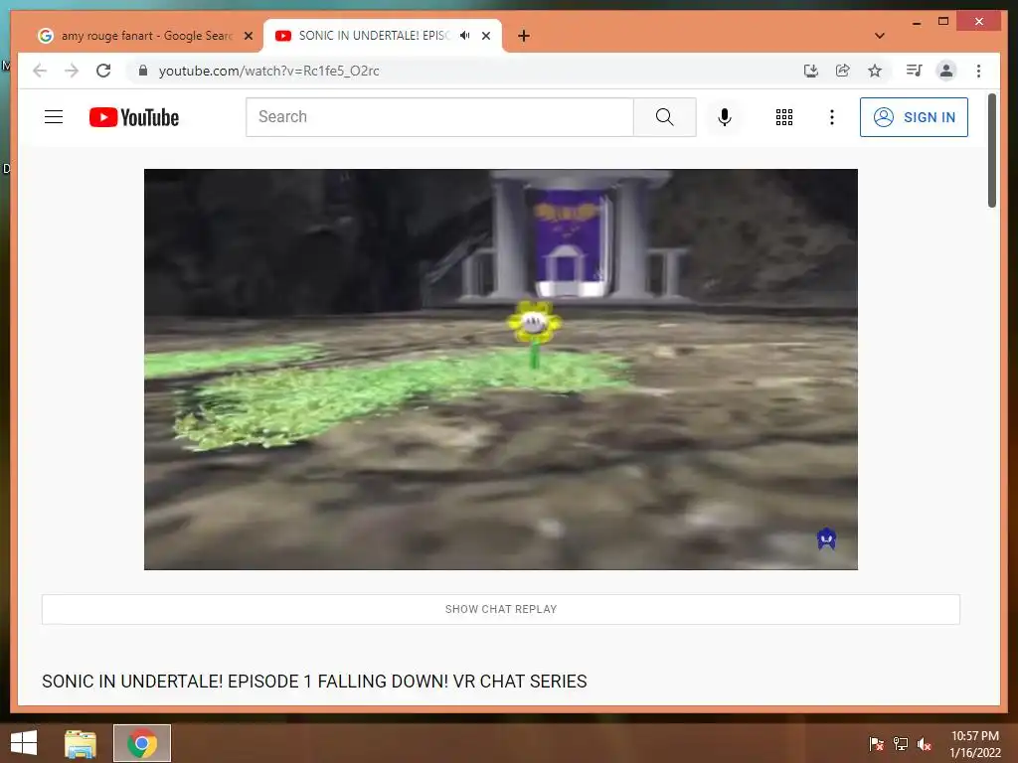Click the video player area
The image size is (1018, 763).
(x=501, y=370)
